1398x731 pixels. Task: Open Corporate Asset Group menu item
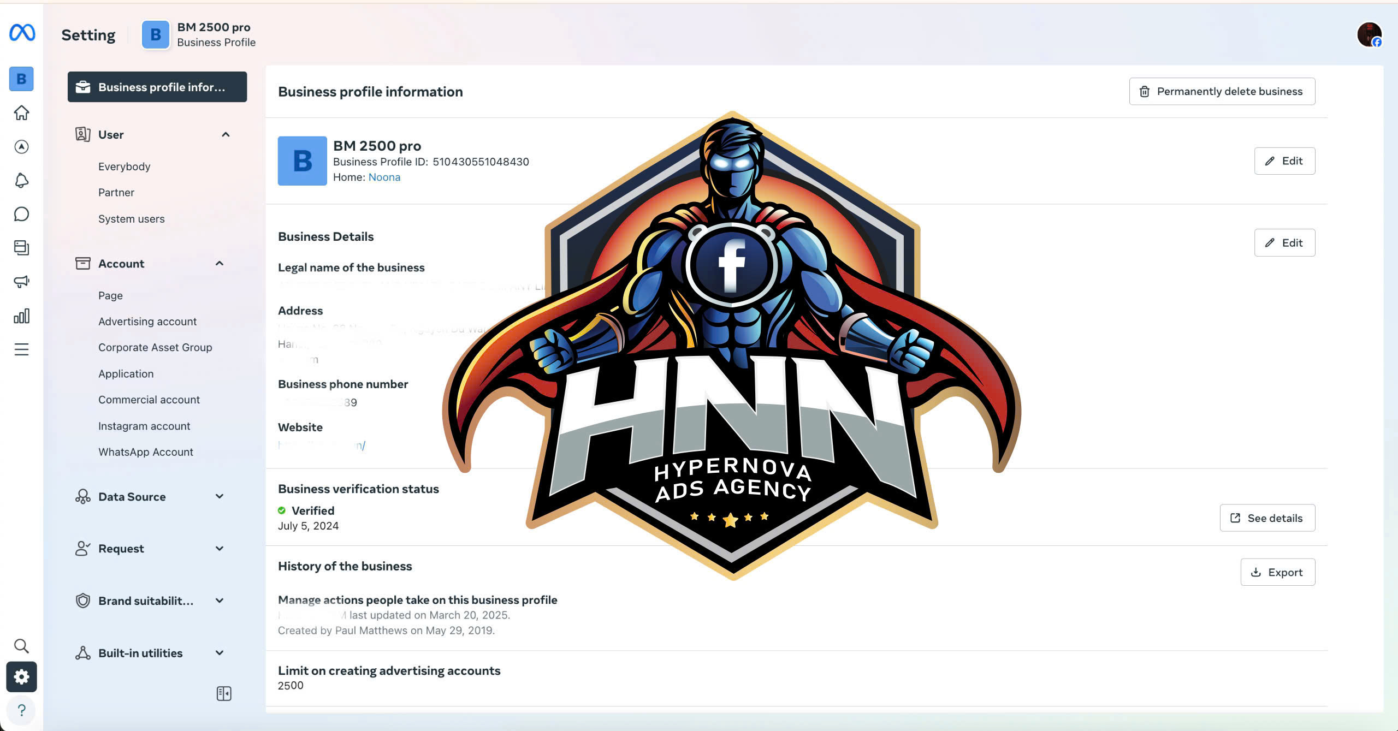pos(155,348)
